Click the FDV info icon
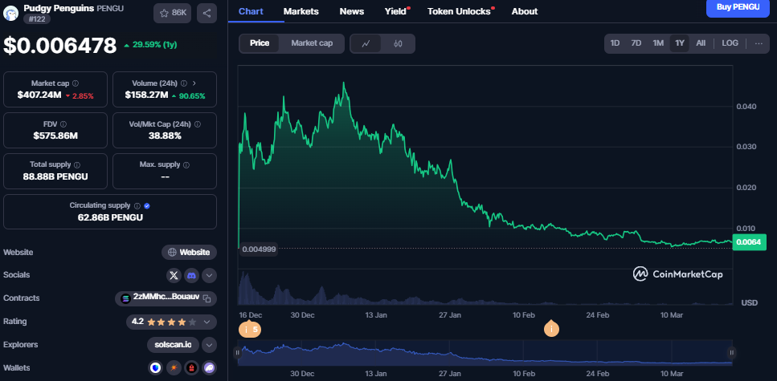This screenshot has height=381, width=777. coord(63,124)
